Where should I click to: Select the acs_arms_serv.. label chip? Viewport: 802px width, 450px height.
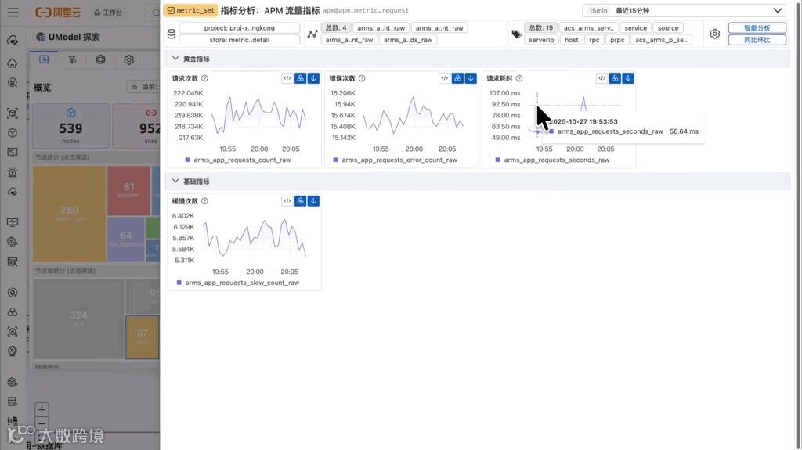point(588,28)
